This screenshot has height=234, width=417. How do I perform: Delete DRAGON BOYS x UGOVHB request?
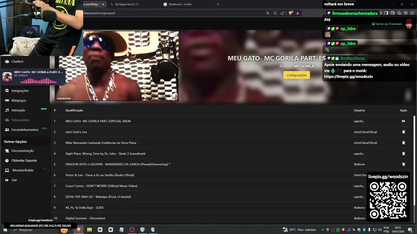[403, 164]
